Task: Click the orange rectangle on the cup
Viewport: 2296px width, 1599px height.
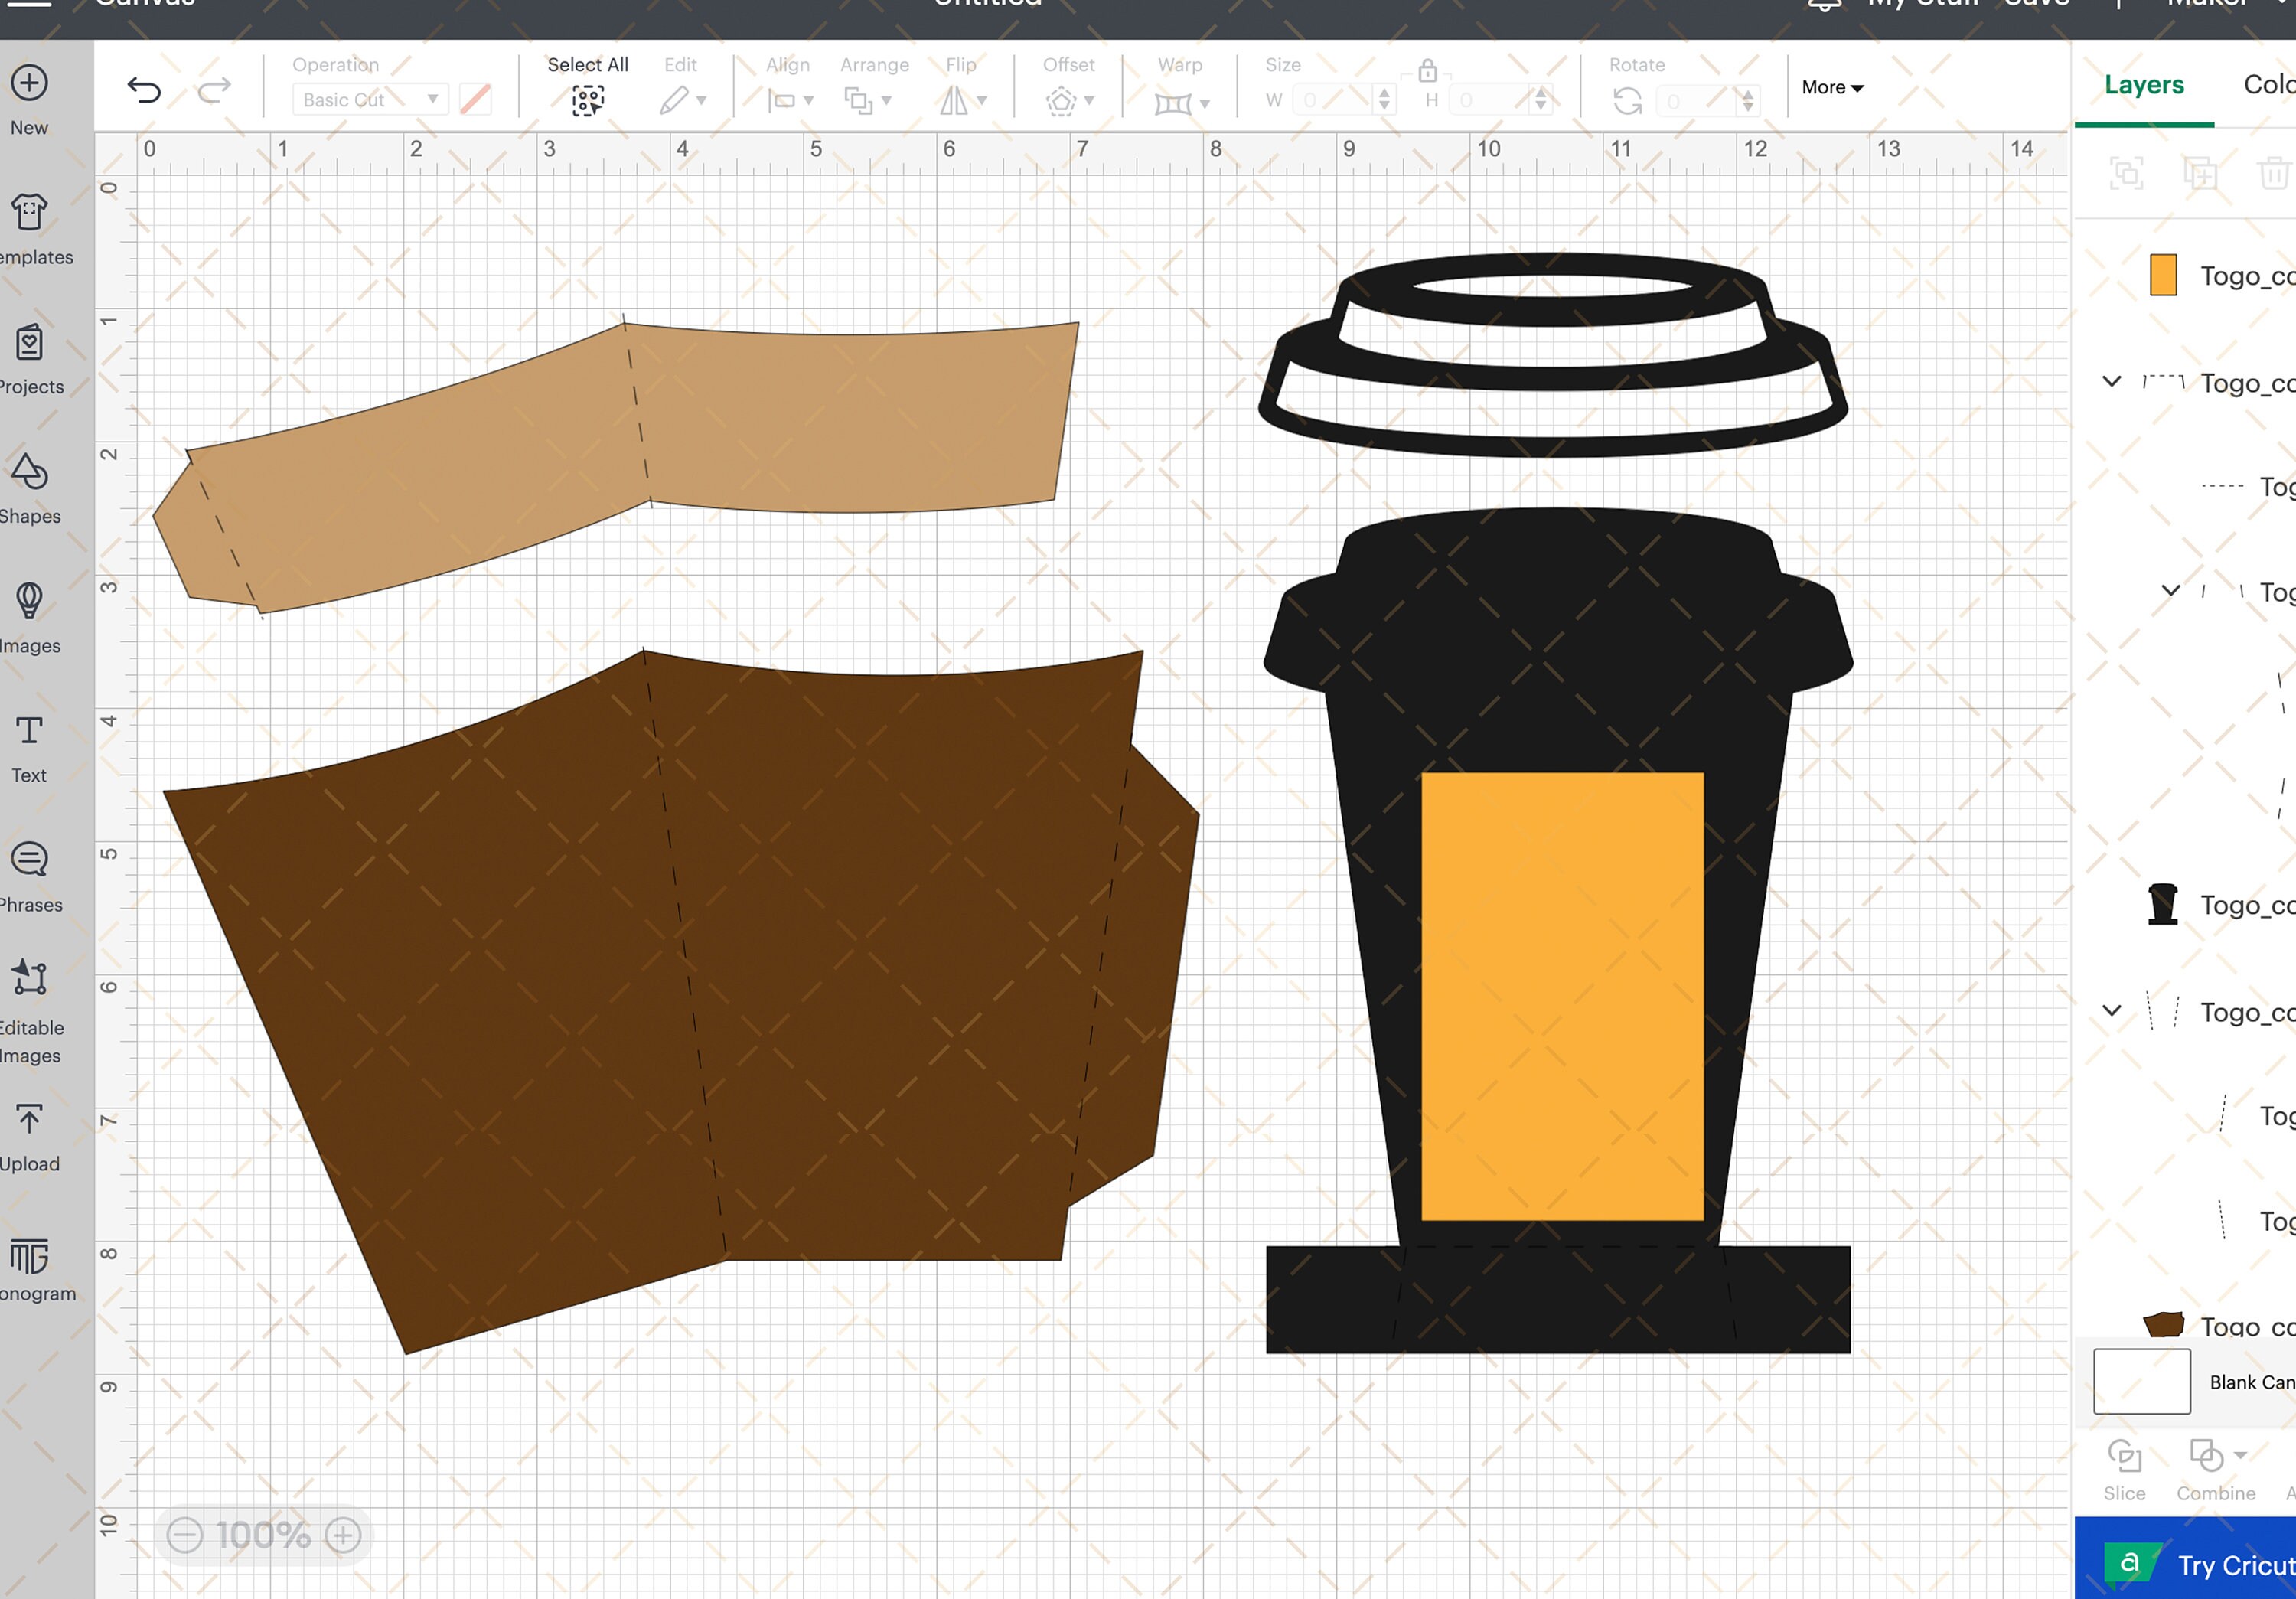Action: tap(1562, 996)
